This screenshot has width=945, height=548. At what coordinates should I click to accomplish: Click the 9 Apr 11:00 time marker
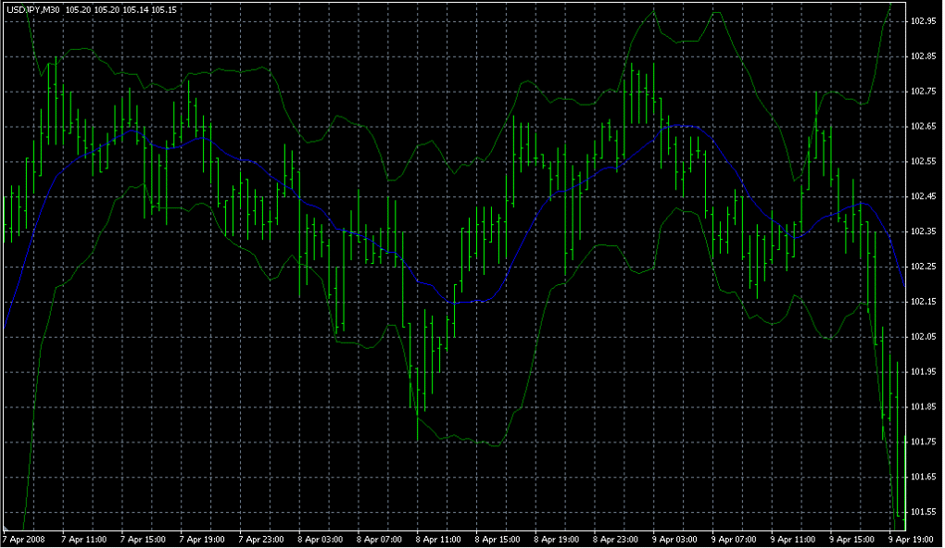pos(794,539)
